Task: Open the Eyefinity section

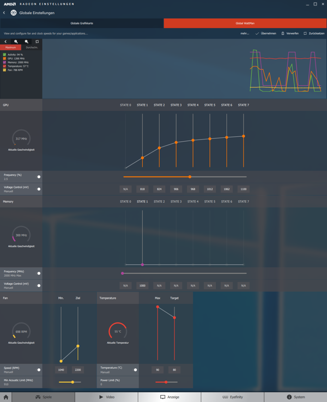Action: [x=233, y=397]
